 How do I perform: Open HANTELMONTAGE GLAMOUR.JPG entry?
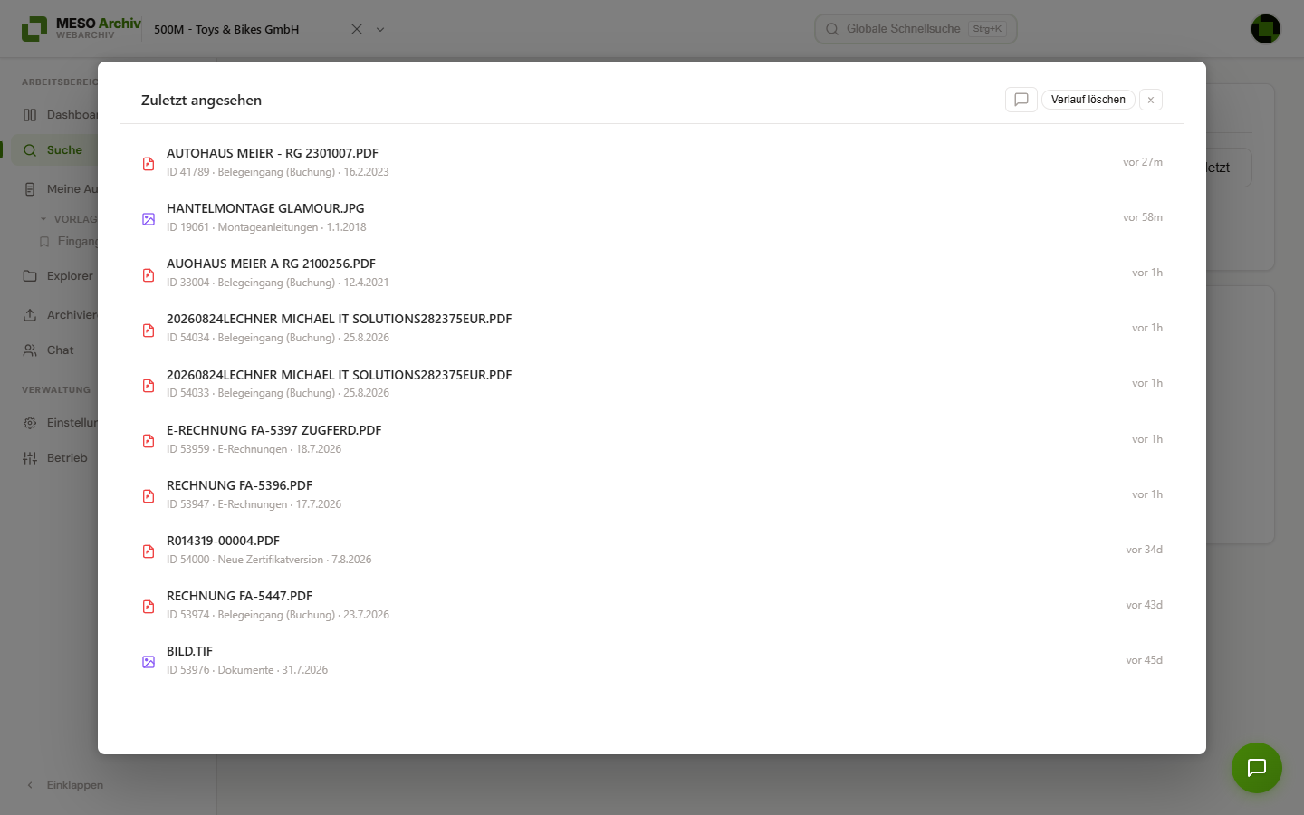[x=652, y=217]
